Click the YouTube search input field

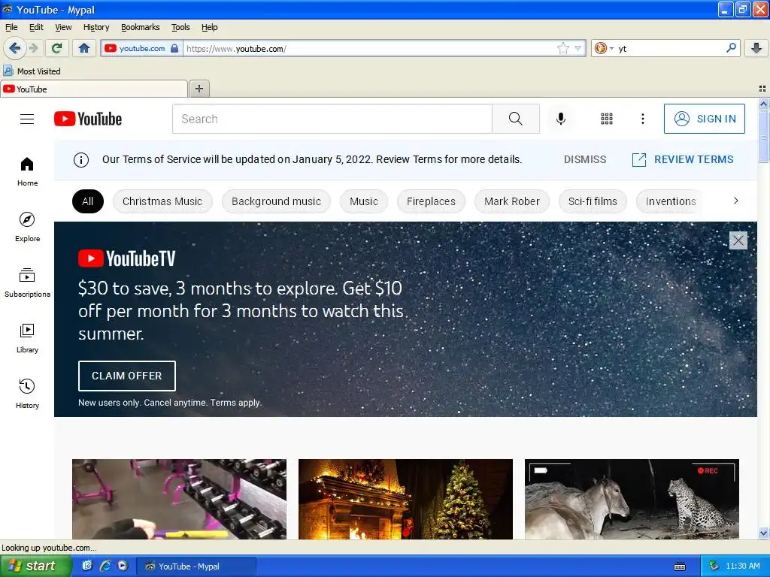tap(332, 119)
